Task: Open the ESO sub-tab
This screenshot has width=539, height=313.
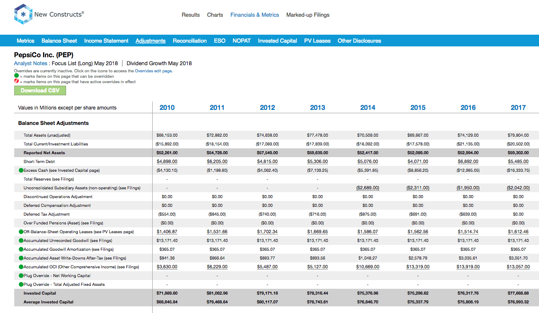Action: [220, 41]
